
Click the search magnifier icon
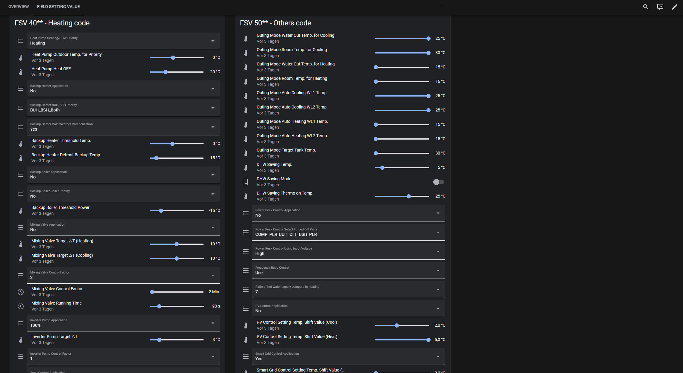tap(646, 7)
